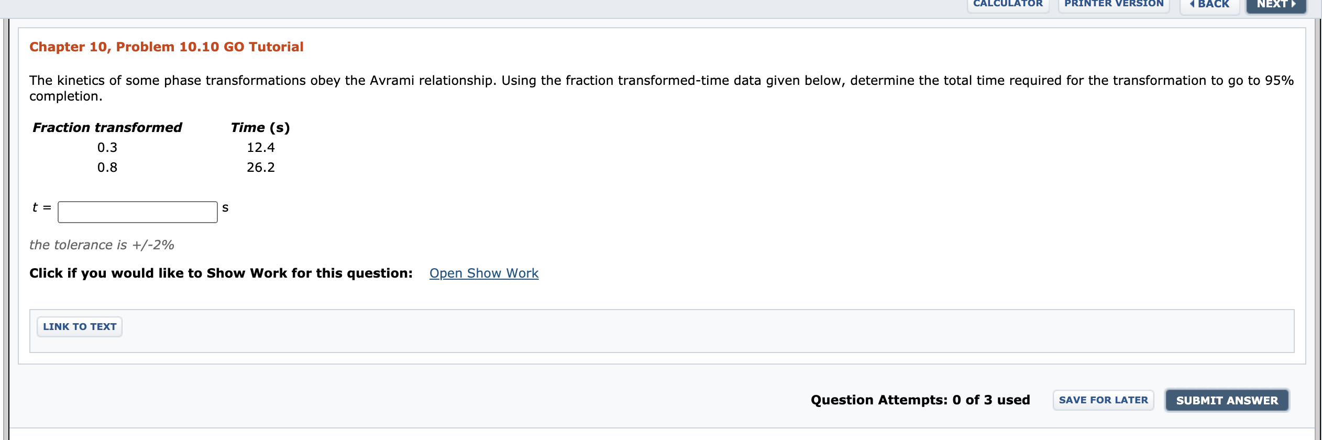1322x440 pixels.
Task: Click the Avrami relationship problem statement
Action: coord(660,81)
